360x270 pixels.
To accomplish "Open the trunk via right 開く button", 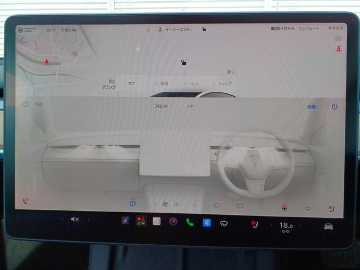I will click(231, 72).
